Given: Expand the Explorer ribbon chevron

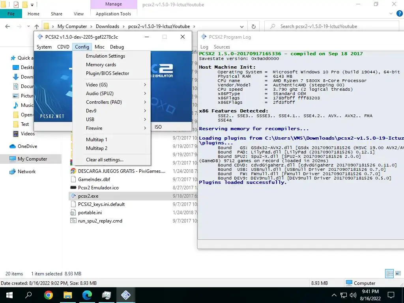Looking at the screenshot, I should click(391, 14).
